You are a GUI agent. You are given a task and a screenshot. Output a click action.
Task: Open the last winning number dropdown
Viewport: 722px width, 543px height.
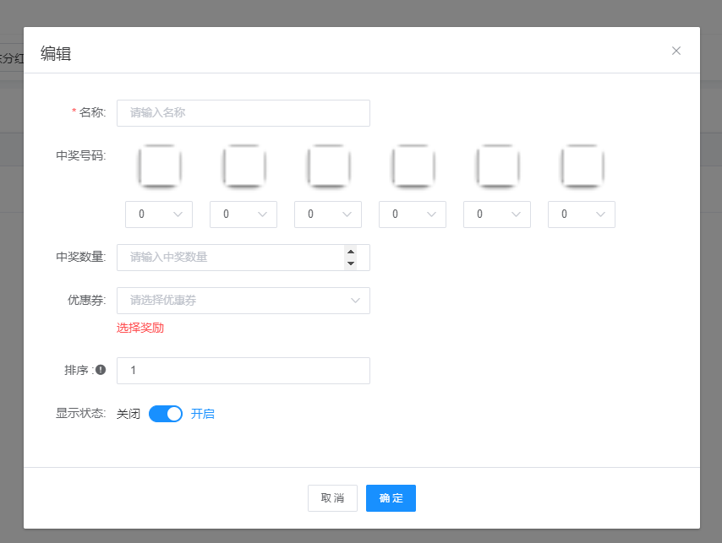point(582,214)
